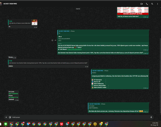Click the forward arrow beside the clk.at message

(55, 40)
